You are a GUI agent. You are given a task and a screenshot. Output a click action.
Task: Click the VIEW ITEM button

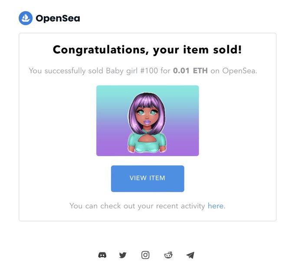[147, 178]
